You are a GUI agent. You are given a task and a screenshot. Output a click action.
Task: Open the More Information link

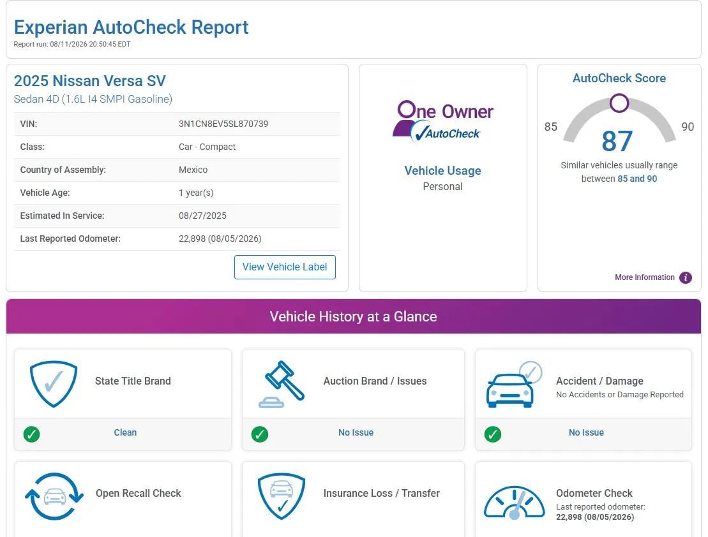pos(644,277)
